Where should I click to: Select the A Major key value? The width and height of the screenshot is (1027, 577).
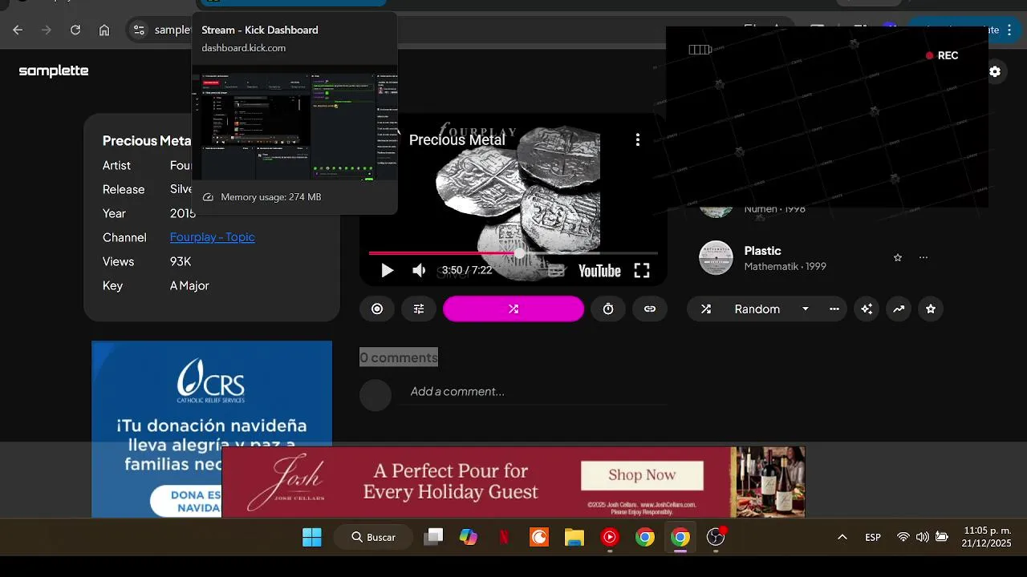point(189,285)
